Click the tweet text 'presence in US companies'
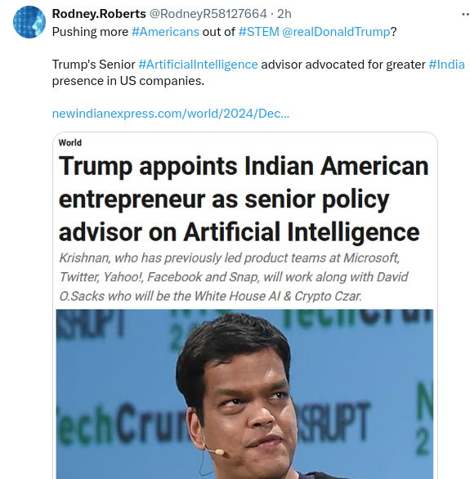 [128, 81]
